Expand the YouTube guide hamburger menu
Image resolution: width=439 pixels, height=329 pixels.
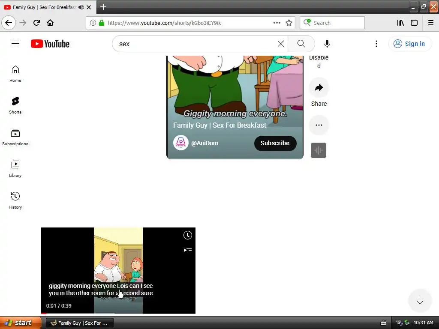pos(15,44)
